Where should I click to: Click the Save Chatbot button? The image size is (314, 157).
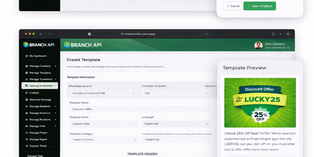259,6
